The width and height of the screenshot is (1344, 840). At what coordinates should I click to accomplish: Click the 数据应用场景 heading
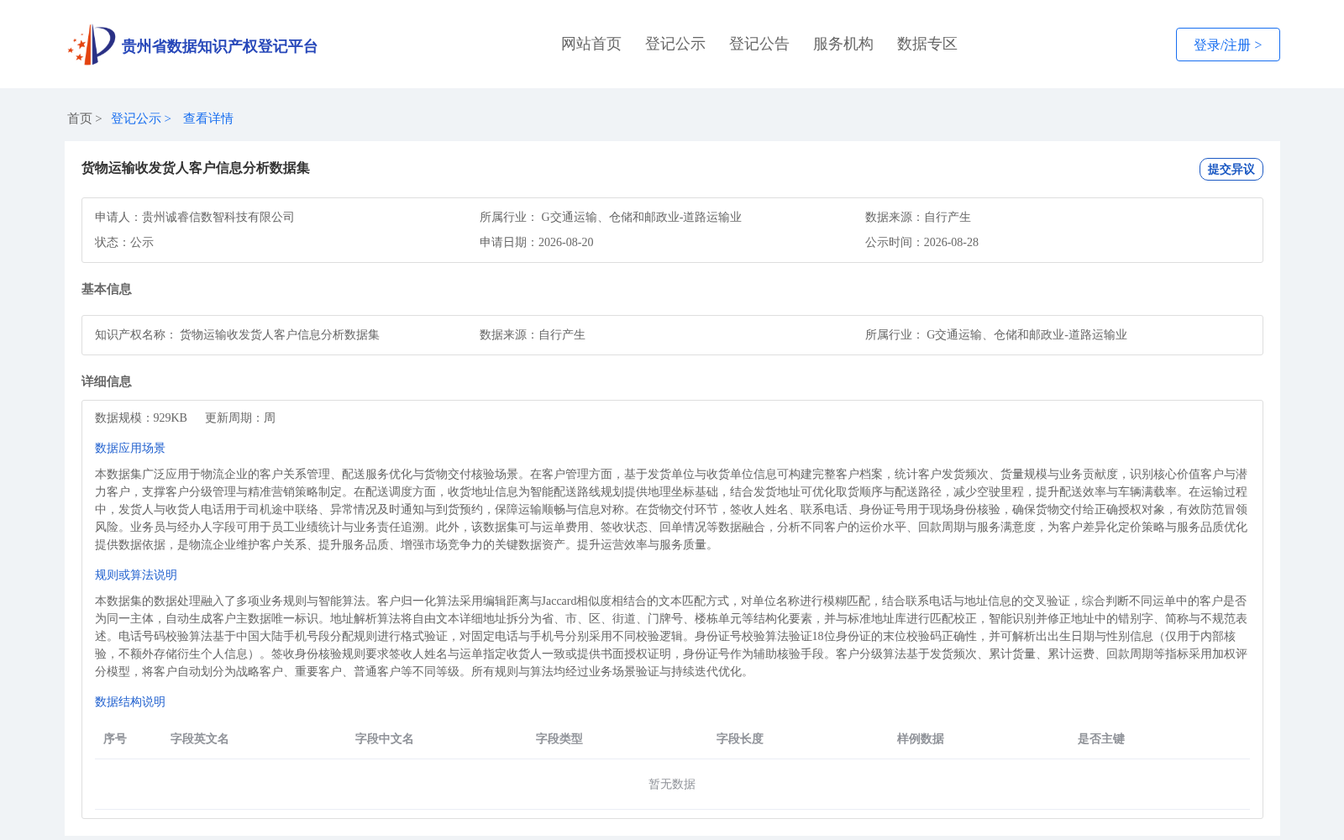click(x=130, y=448)
